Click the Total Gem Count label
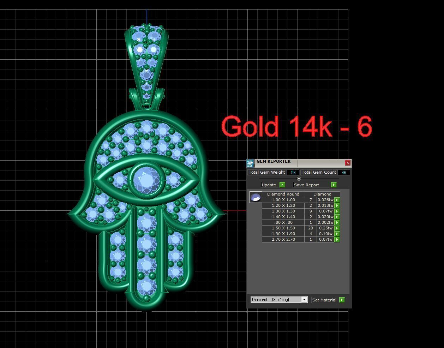The image size is (444, 348). pos(319,172)
